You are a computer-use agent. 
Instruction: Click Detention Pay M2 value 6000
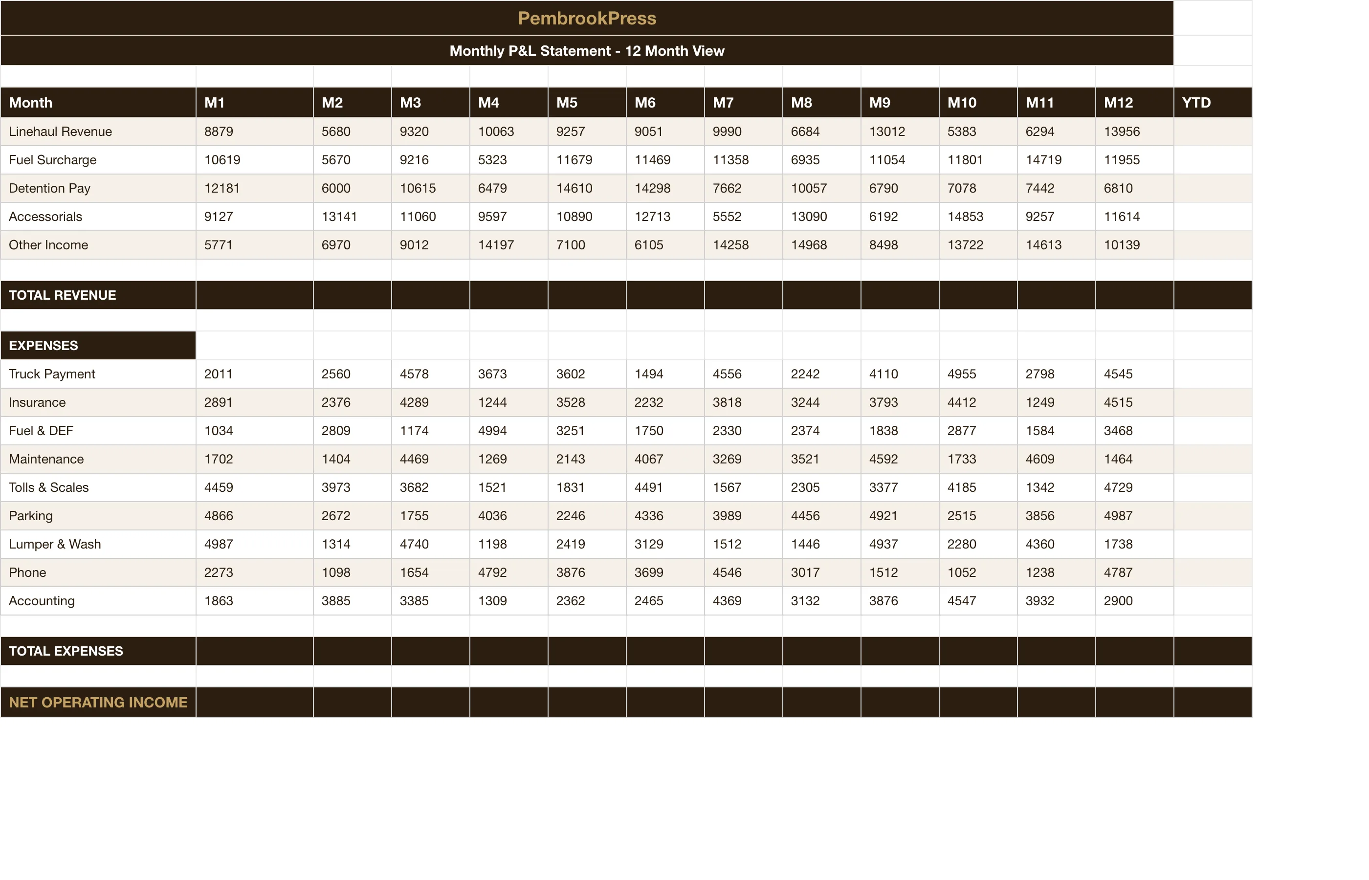click(x=352, y=188)
